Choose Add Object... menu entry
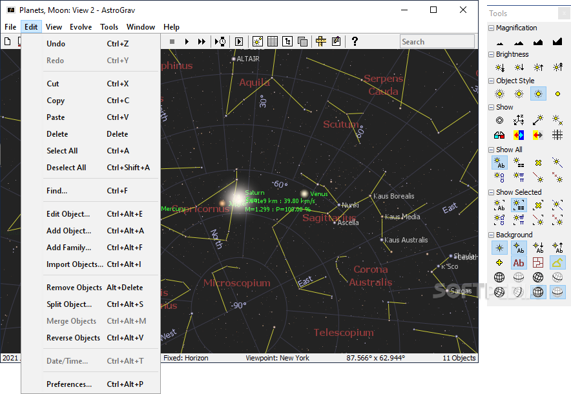The image size is (571, 394). pyautogui.click(x=90, y=231)
